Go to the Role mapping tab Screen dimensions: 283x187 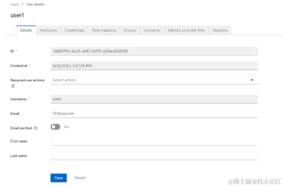[103, 30]
